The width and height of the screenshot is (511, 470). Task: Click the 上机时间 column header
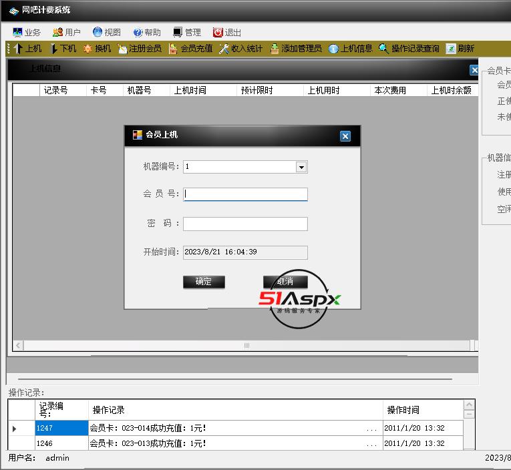[x=203, y=90]
